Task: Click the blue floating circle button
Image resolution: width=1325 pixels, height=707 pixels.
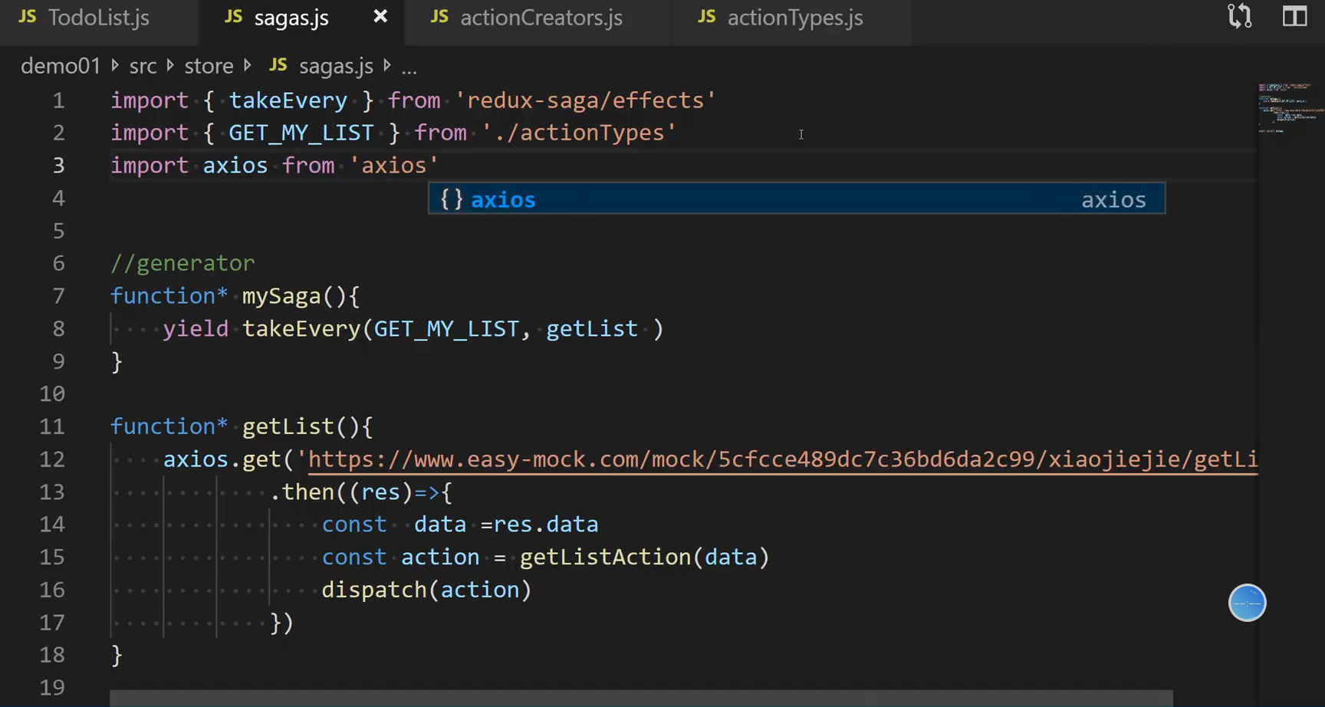Action: [1247, 603]
